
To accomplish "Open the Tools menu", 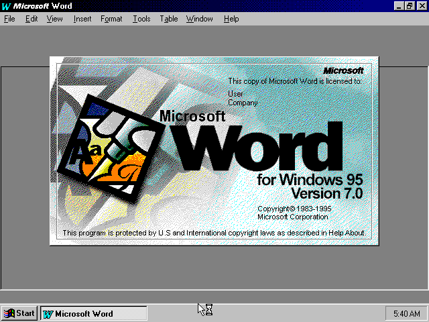I will coord(141,19).
